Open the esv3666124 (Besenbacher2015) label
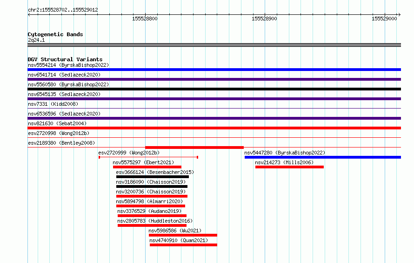This screenshot has height=263, width=414. point(155,172)
